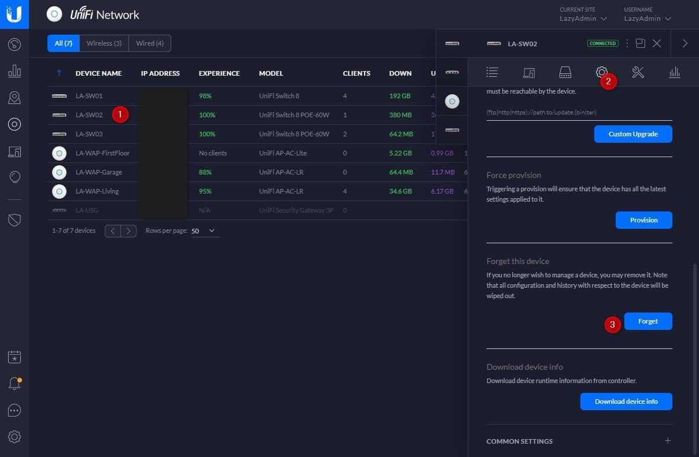
Task: Open Statistics bar chart in sidebar
Action: (14, 71)
